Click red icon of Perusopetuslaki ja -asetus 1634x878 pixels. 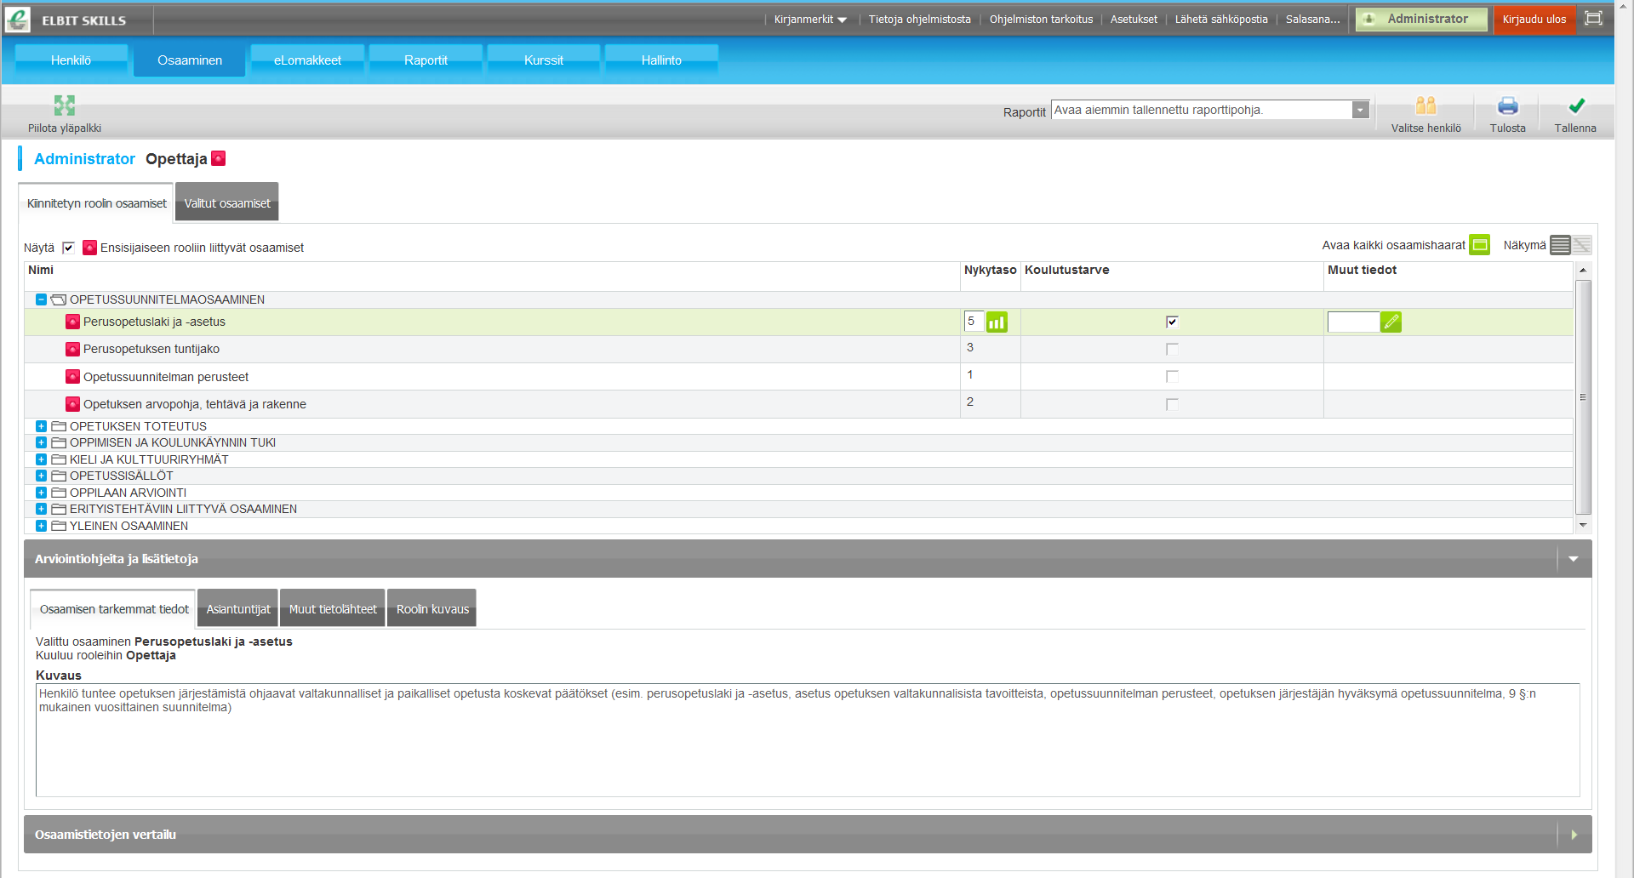[x=73, y=322]
